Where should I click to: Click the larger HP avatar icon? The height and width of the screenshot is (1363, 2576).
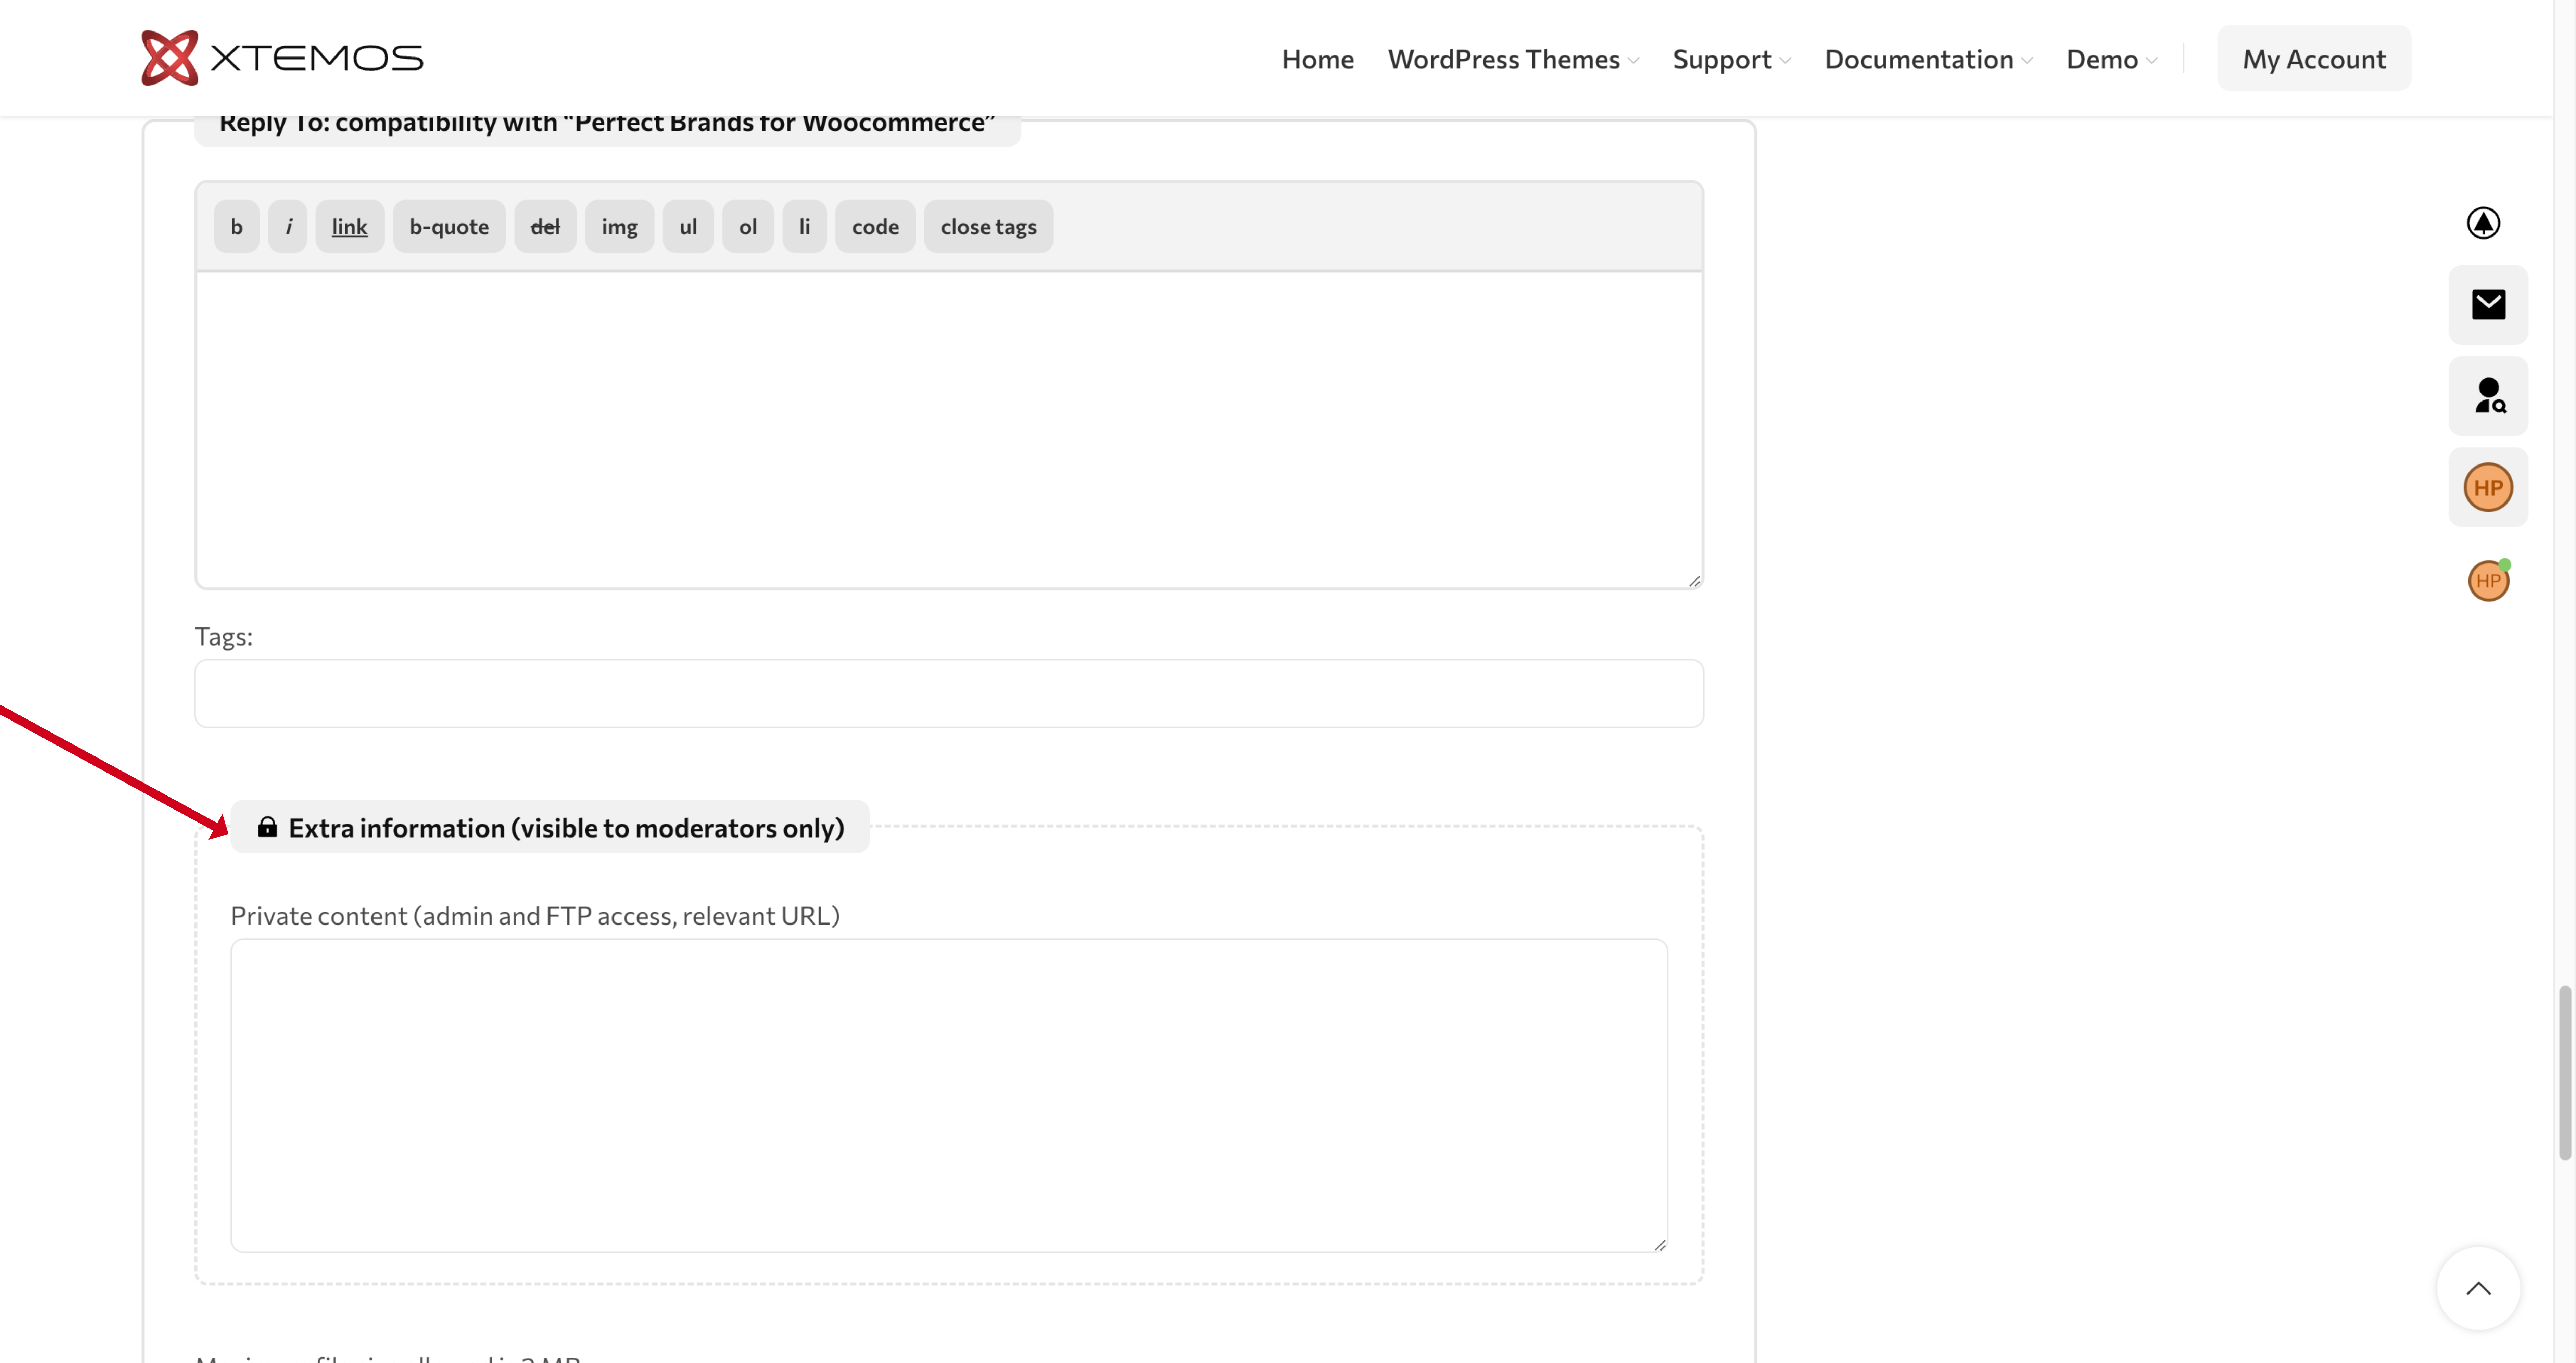pos(2488,487)
